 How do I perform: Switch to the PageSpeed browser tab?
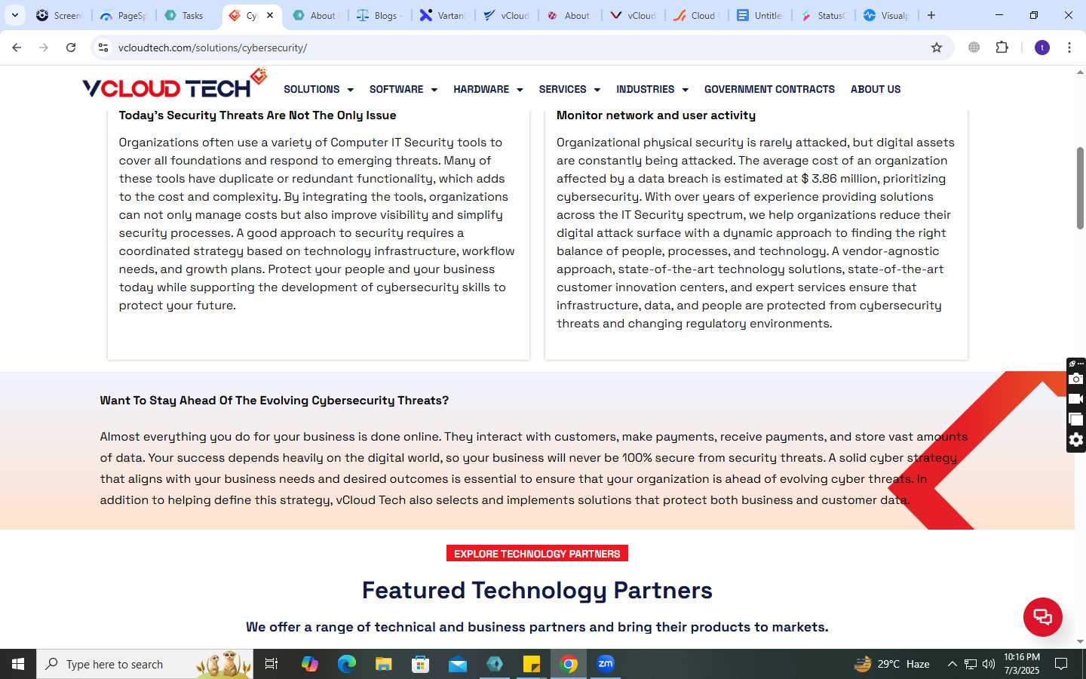click(x=124, y=15)
